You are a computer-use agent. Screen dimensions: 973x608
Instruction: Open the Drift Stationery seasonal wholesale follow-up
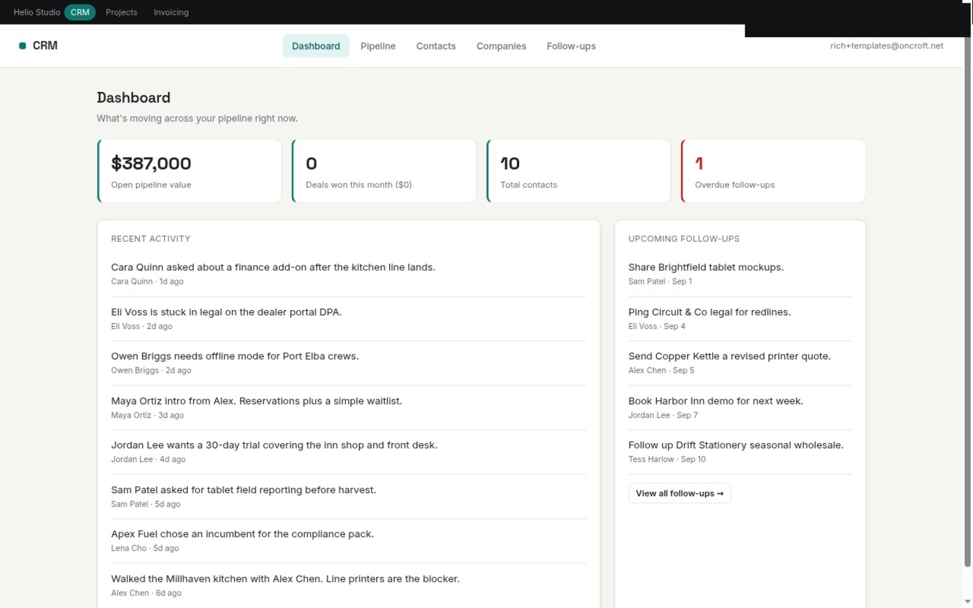click(740, 452)
